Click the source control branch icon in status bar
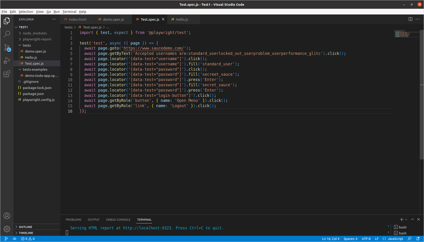Image resolution: width=424 pixels, height=242 pixels. click(x=6, y=239)
